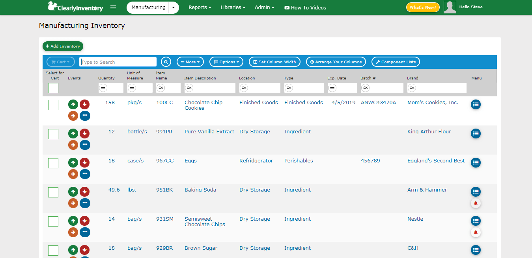Move Pure Vanilla Extract with orange arrow icon

[73, 145]
